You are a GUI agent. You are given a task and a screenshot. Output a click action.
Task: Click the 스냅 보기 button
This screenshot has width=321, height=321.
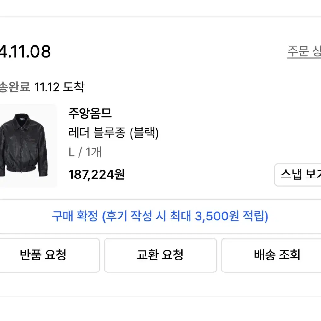tap(298, 175)
